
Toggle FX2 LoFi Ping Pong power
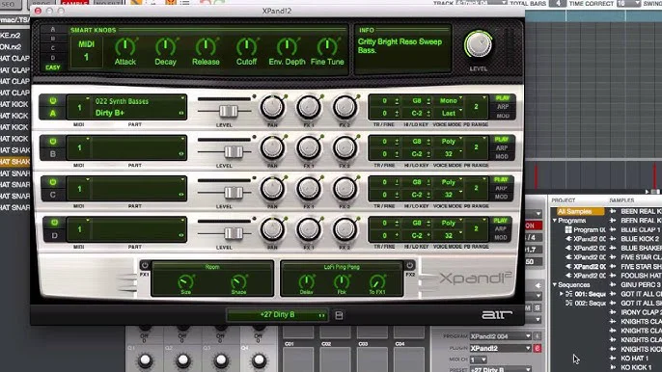click(409, 265)
